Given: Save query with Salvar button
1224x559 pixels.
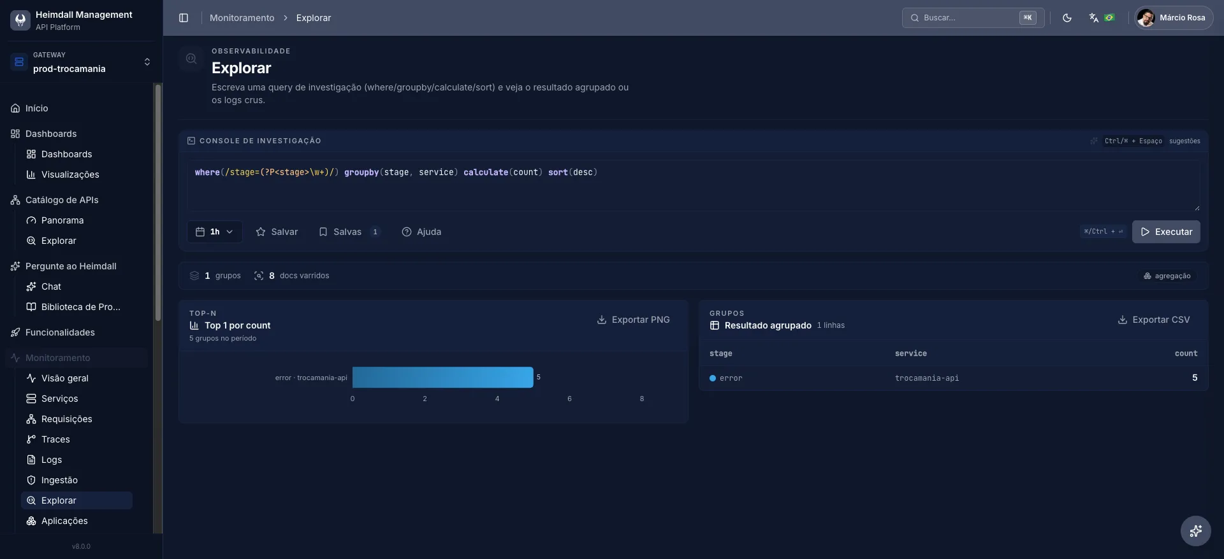Looking at the screenshot, I should click(277, 232).
